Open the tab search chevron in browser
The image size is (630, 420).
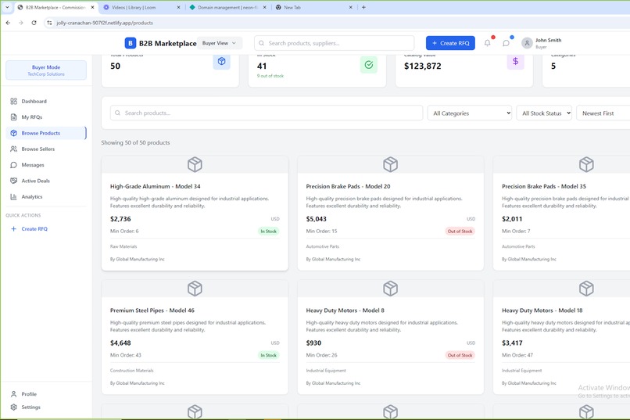pos(7,7)
